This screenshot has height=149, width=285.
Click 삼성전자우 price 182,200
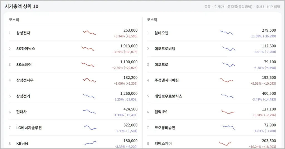pyautogui.click(x=130, y=78)
